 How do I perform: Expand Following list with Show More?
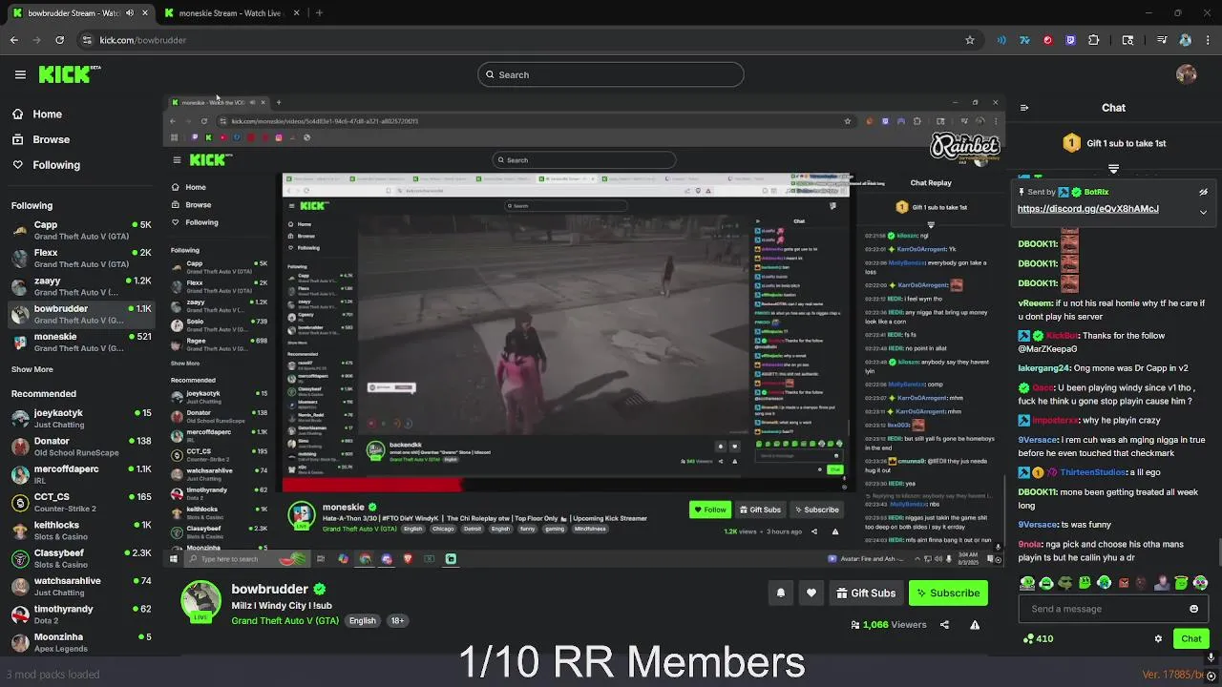pyautogui.click(x=32, y=369)
